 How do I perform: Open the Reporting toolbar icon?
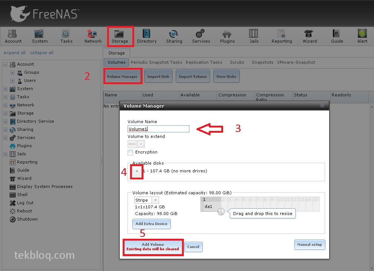[x=282, y=36]
